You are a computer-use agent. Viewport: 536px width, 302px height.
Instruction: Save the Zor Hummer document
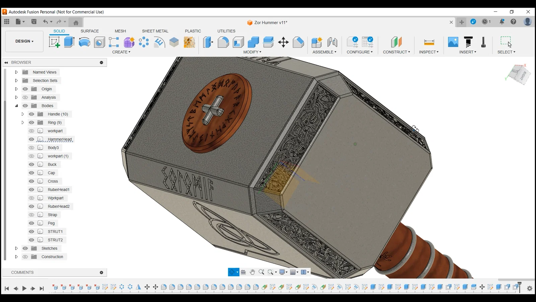point(34,22)
